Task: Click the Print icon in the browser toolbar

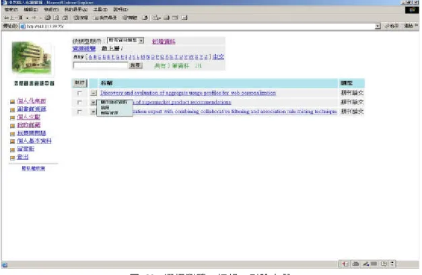Action: (x=167, y=17)
